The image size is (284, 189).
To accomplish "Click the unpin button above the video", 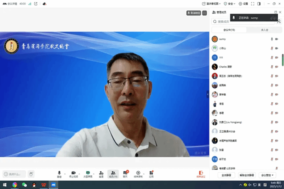I will click(194, 13).
